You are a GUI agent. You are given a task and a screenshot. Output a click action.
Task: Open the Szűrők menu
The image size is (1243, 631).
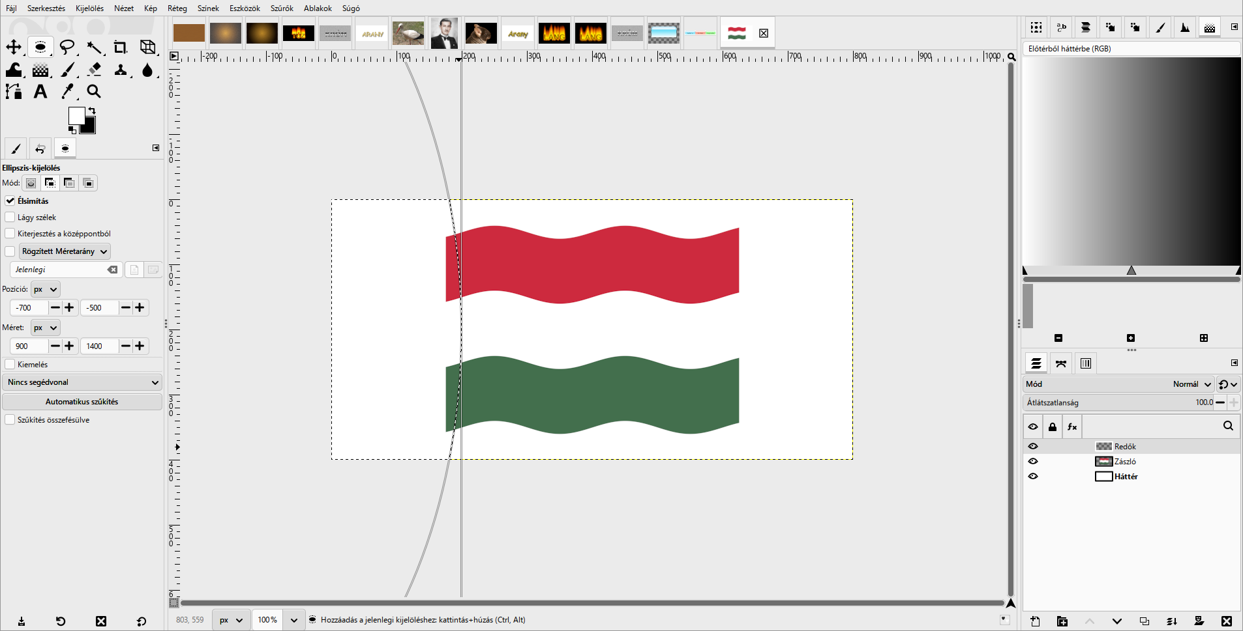click(282, 8)
